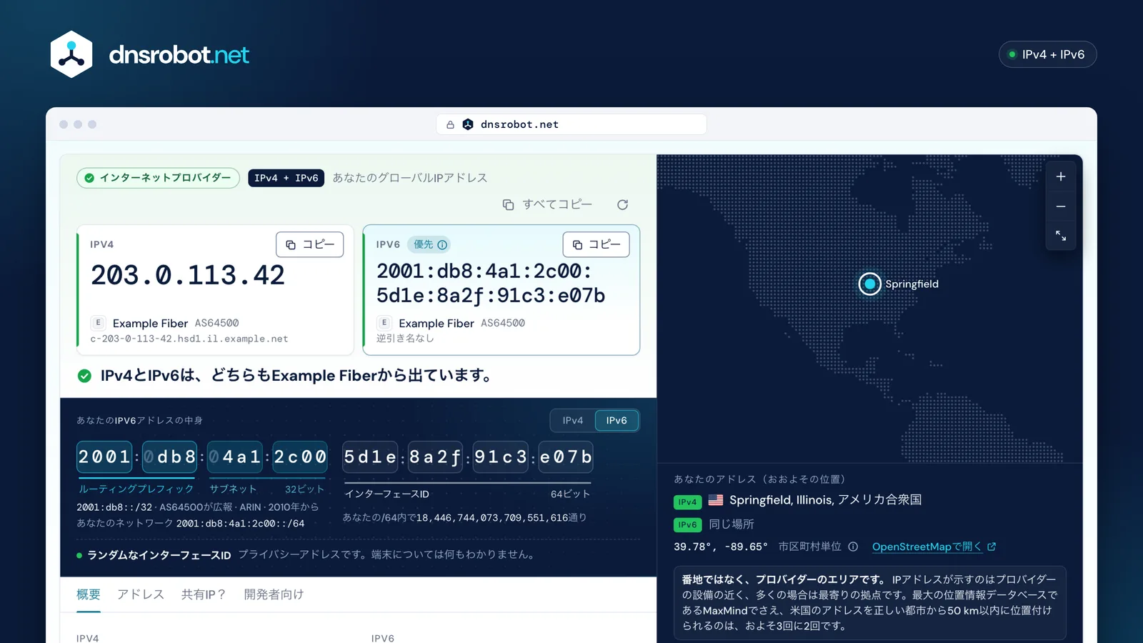Click the サブネット label
The image size is (1143, 643).
233,489
